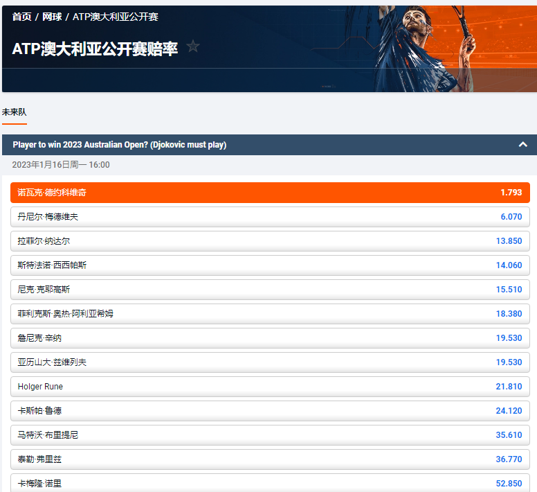Viewport: 537px width, 492px height.
Task: Bet on 斯特法诺·西西帕斯 at 14.060
Action: click(270, 265)
